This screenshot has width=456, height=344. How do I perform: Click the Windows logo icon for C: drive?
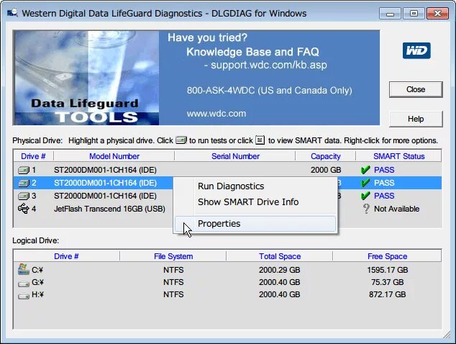tap(24, 269)
